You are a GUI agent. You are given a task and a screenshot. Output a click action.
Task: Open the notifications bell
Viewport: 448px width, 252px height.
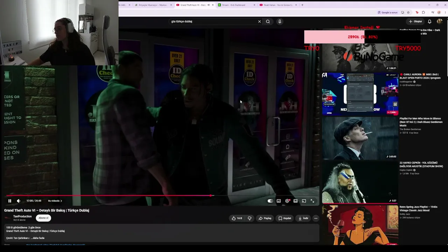click(x=429, y=21)
